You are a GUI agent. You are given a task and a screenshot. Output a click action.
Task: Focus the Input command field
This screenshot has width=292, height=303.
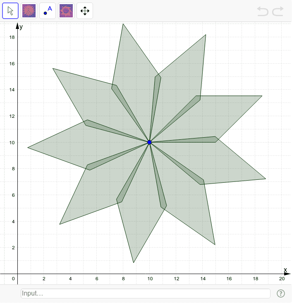tap(146, 293)
